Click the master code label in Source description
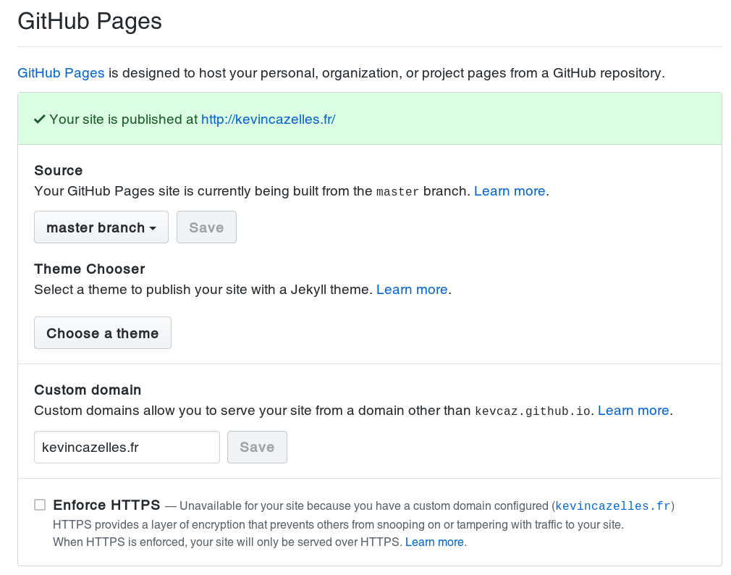Image resolution: width=731 pixels, height=575 pixels. click(397, 192)
